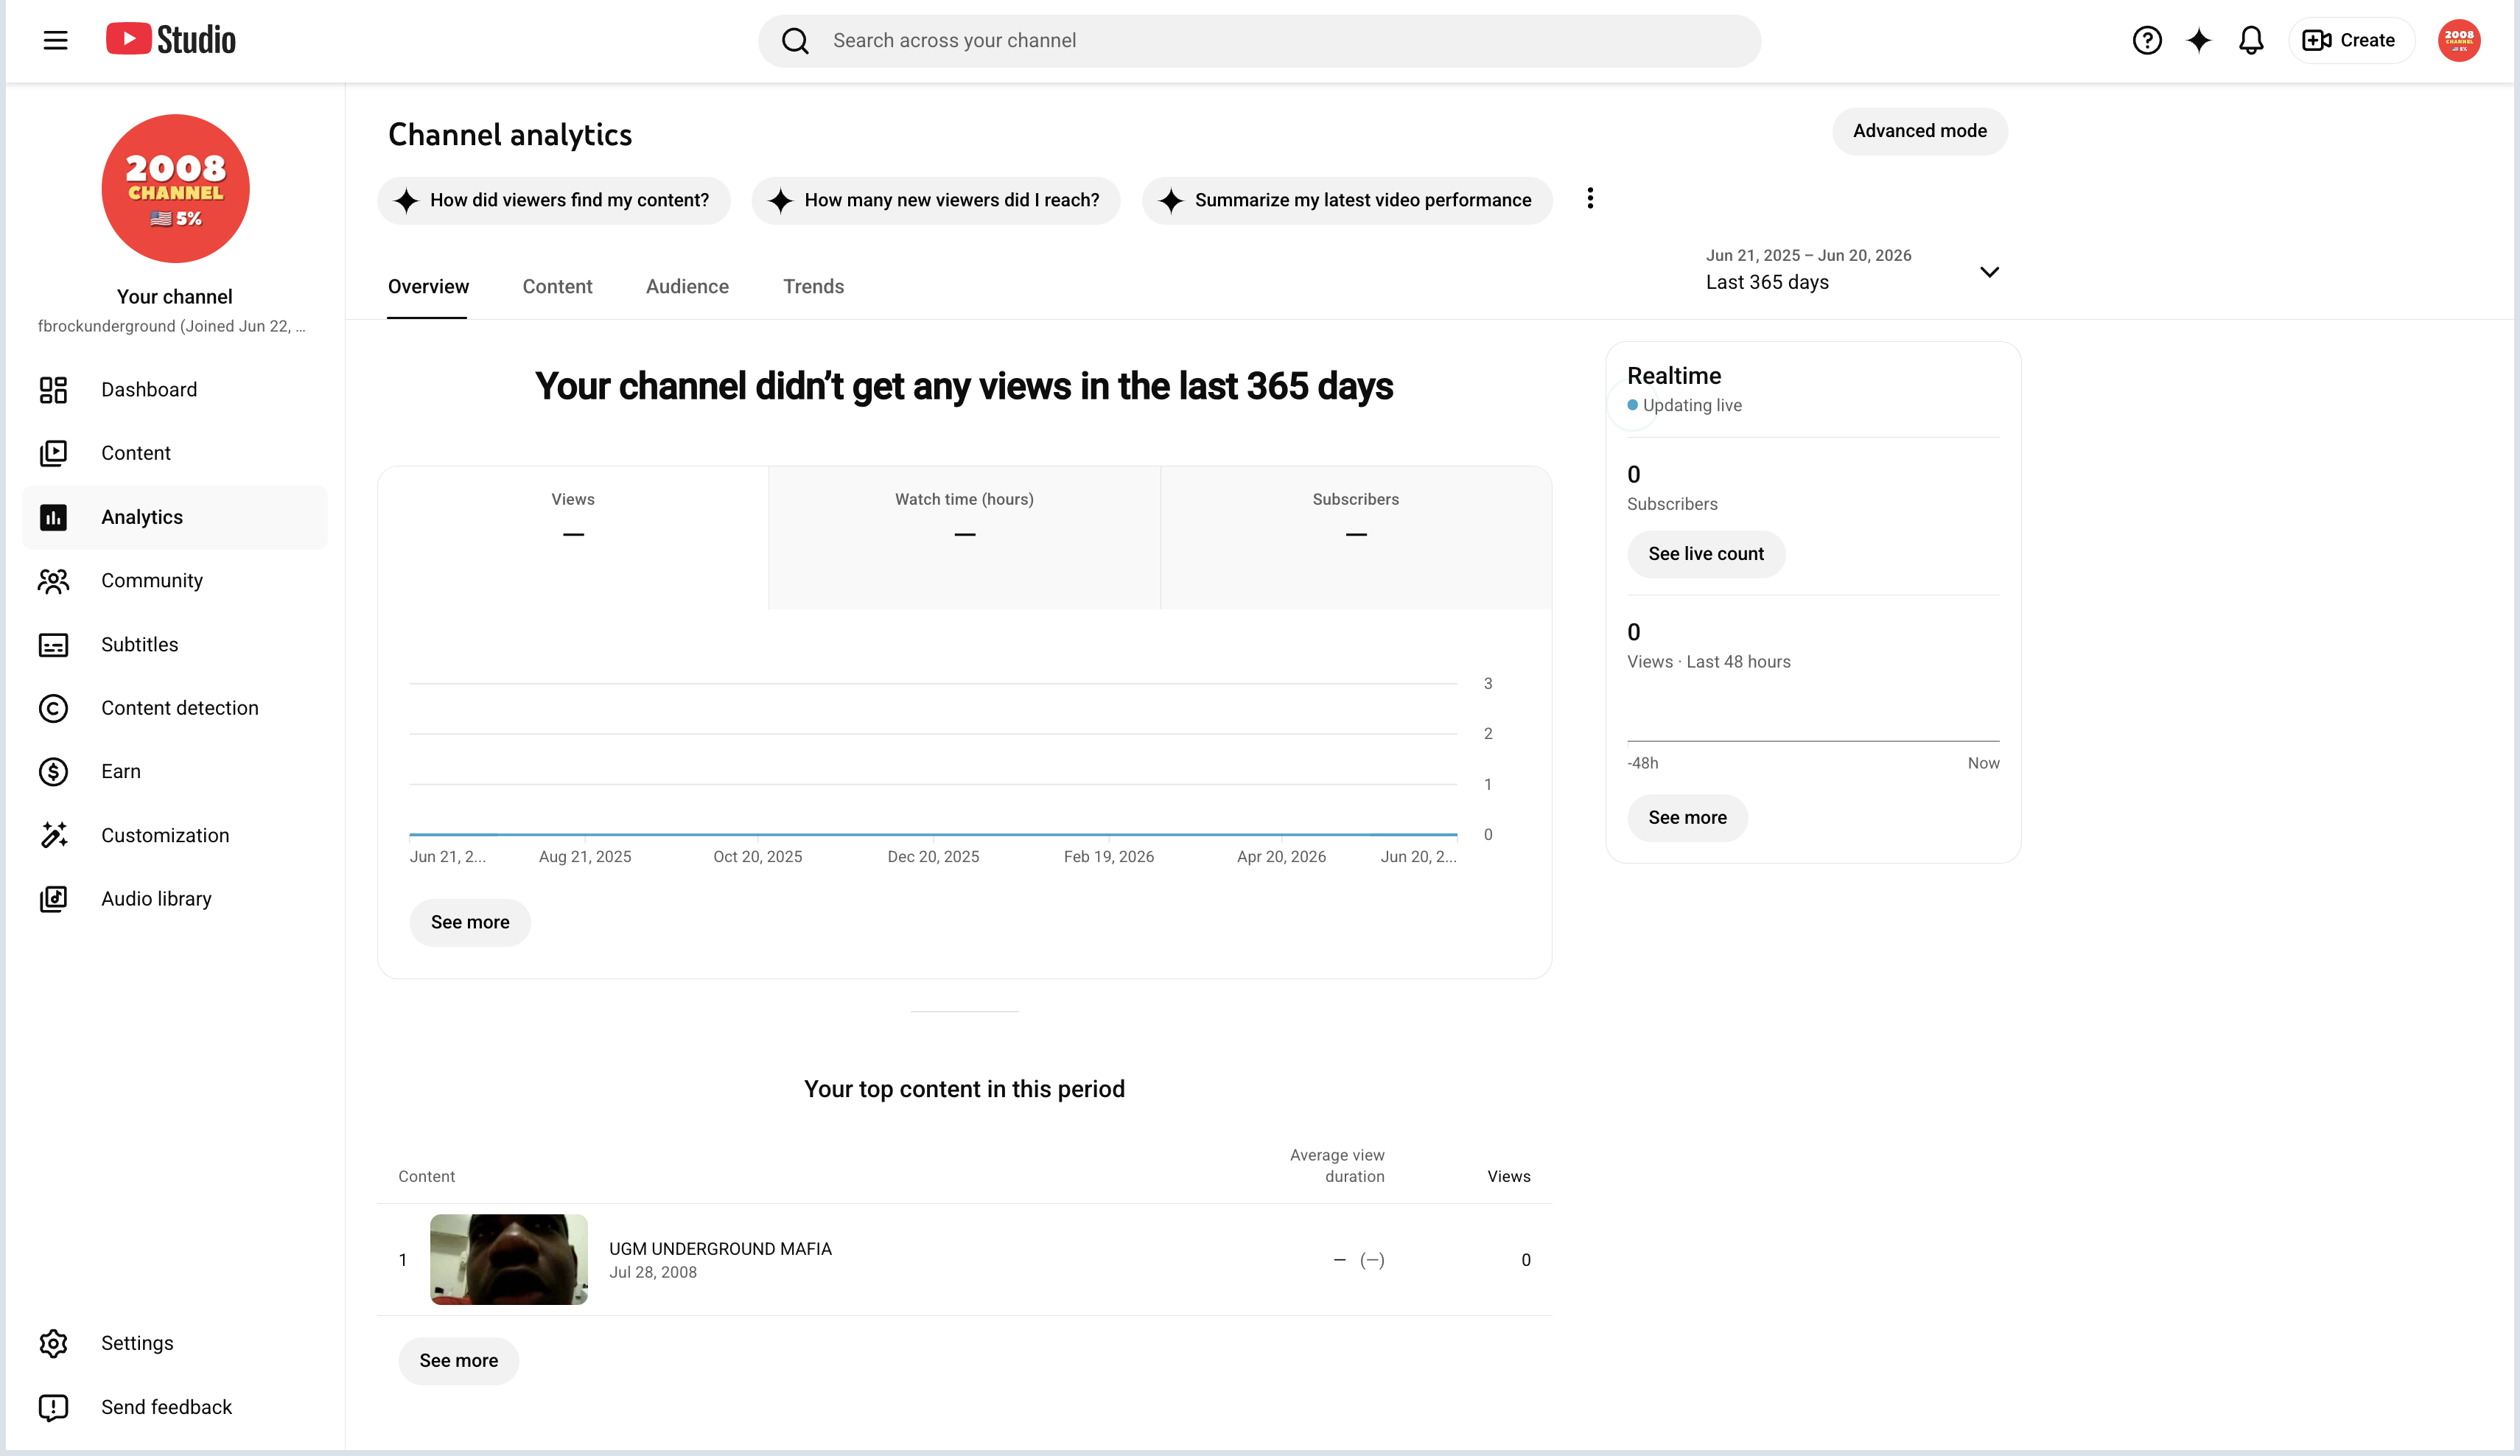Click the Content detection copyright icon
Image resolution: width=2520 pixels, height=1456 pixels.
[x=53, y=708]
